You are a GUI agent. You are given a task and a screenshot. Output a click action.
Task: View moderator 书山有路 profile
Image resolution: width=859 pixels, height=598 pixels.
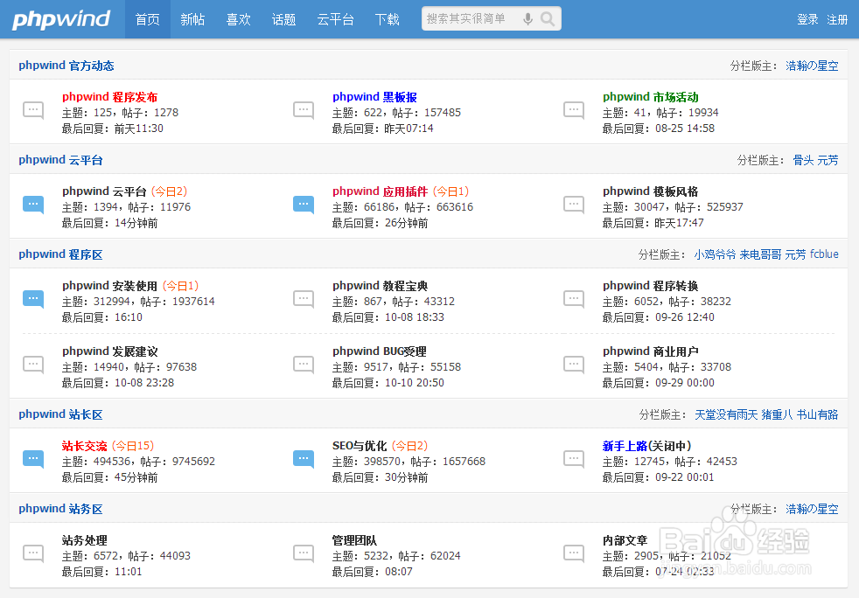(817, 415)
